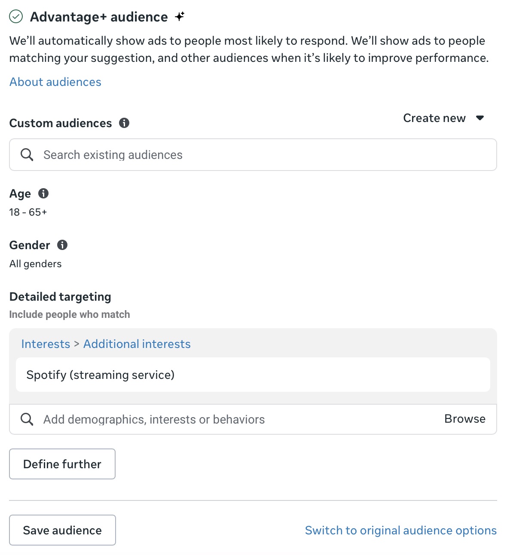The width and height of the screenshot is (507, 555).
Task: Click All genders under Gender
Action: coord(35,264)
